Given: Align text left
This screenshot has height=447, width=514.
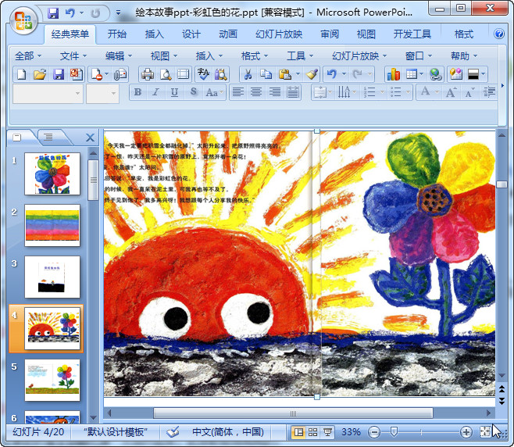Looking at the screenshot, I should pyautogui.click(x=238, y=92).
